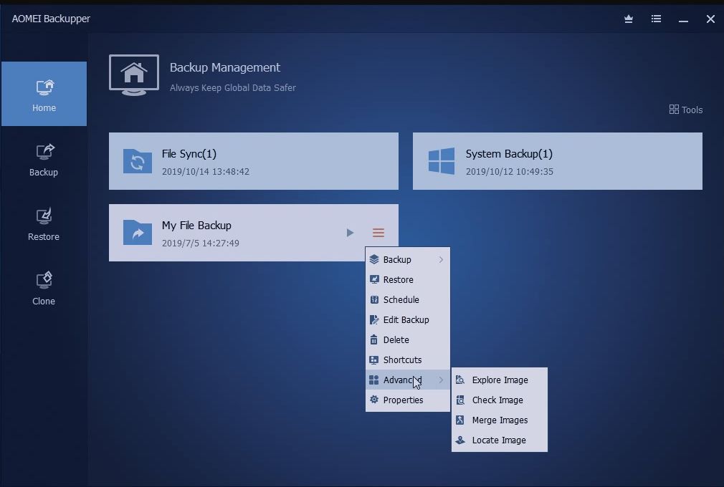The width and height of the screenshot is (724, 487).
Task: Expand the Advanced submenu arrow
Action: (441, 380)
